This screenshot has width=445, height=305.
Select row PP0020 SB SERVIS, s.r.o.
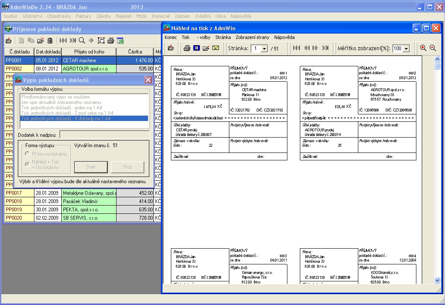pos(83,218)
